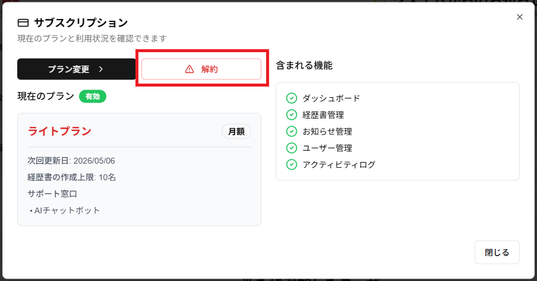The height and width of the screenshot is (281, 537).
Task: Click the アクティビティログ feature text
Action: [339, 165]
